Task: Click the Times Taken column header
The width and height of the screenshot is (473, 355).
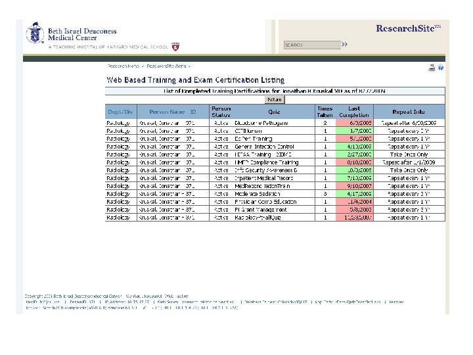Action: click(325, 112)
